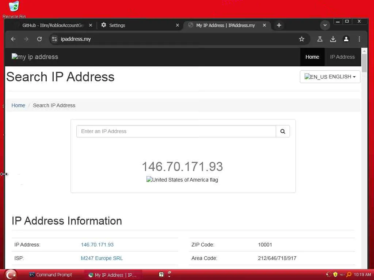Click the browser forward arrow
Viewport: 374px width, 280px height.
(x=26, y=39)
